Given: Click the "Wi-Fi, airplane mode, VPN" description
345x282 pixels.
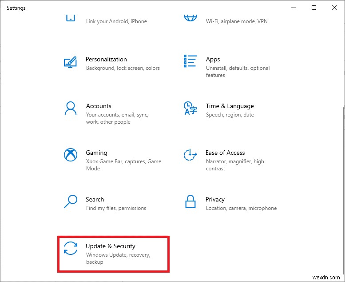Looking at the screenshot, I should [237, 21].
